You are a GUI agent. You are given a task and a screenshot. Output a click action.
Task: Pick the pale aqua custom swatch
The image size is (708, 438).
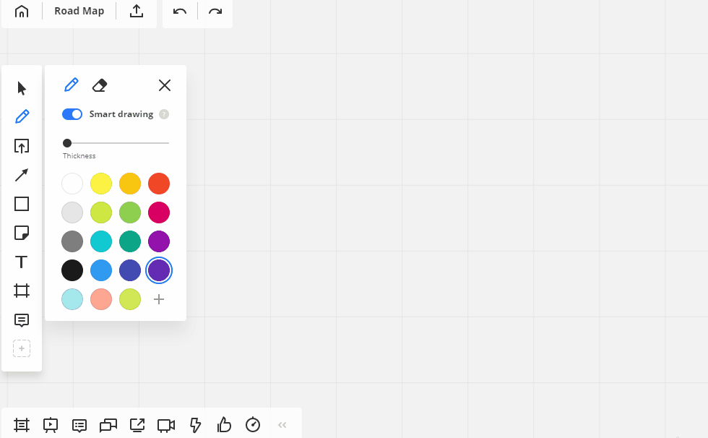tap(72, 299)
